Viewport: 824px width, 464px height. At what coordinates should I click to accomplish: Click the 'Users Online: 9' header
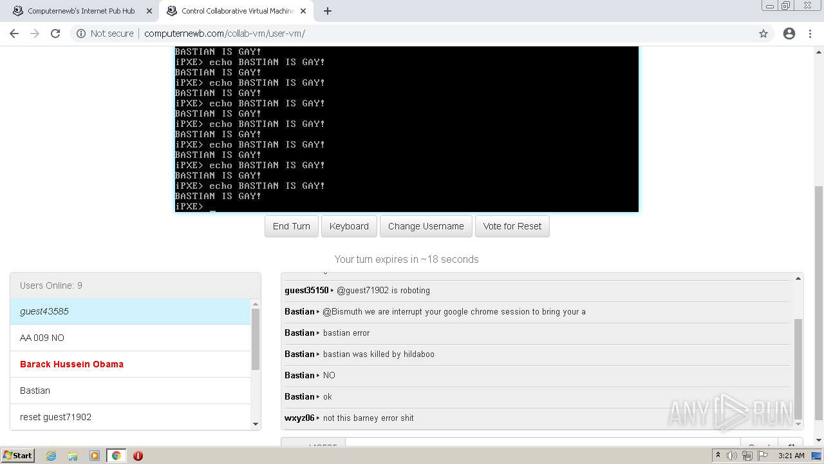[x=135, y=285]
